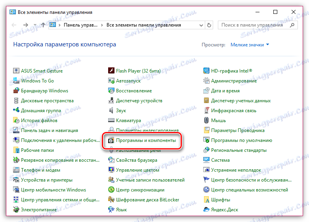Open the Параметры Проводника link
The width and height of the screenshot is (309, 222).
[x=238, y=130]
